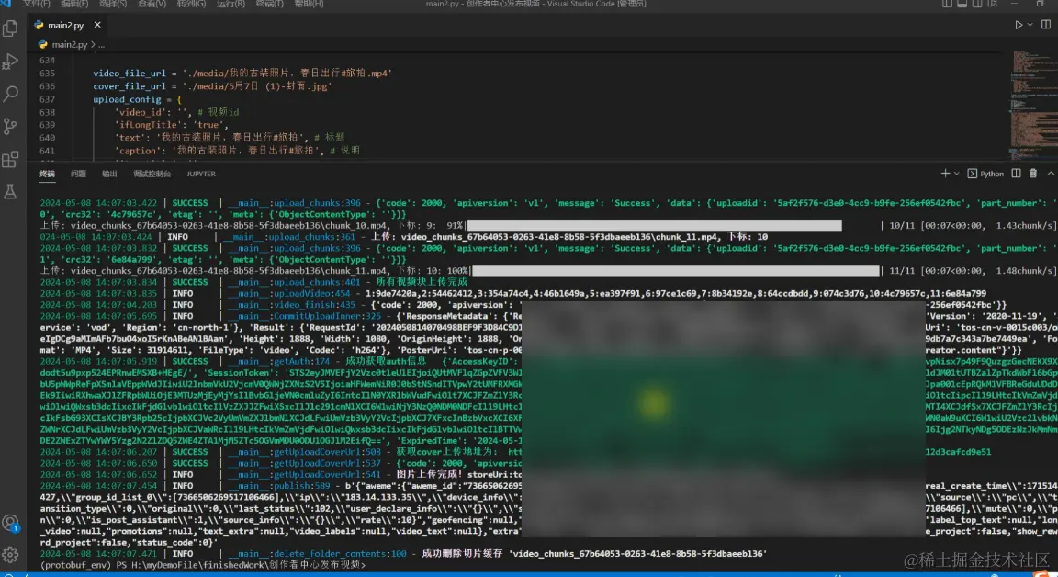Screen dimensions: 1058x577
Task: Open the 文件(F) menu
Action: 36,4
